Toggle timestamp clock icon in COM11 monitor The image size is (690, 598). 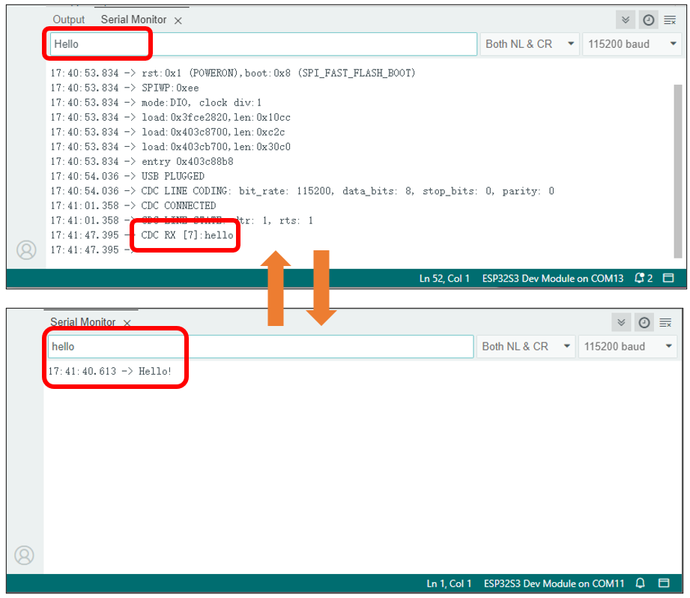pyautogui.click(x=644, y=322)
